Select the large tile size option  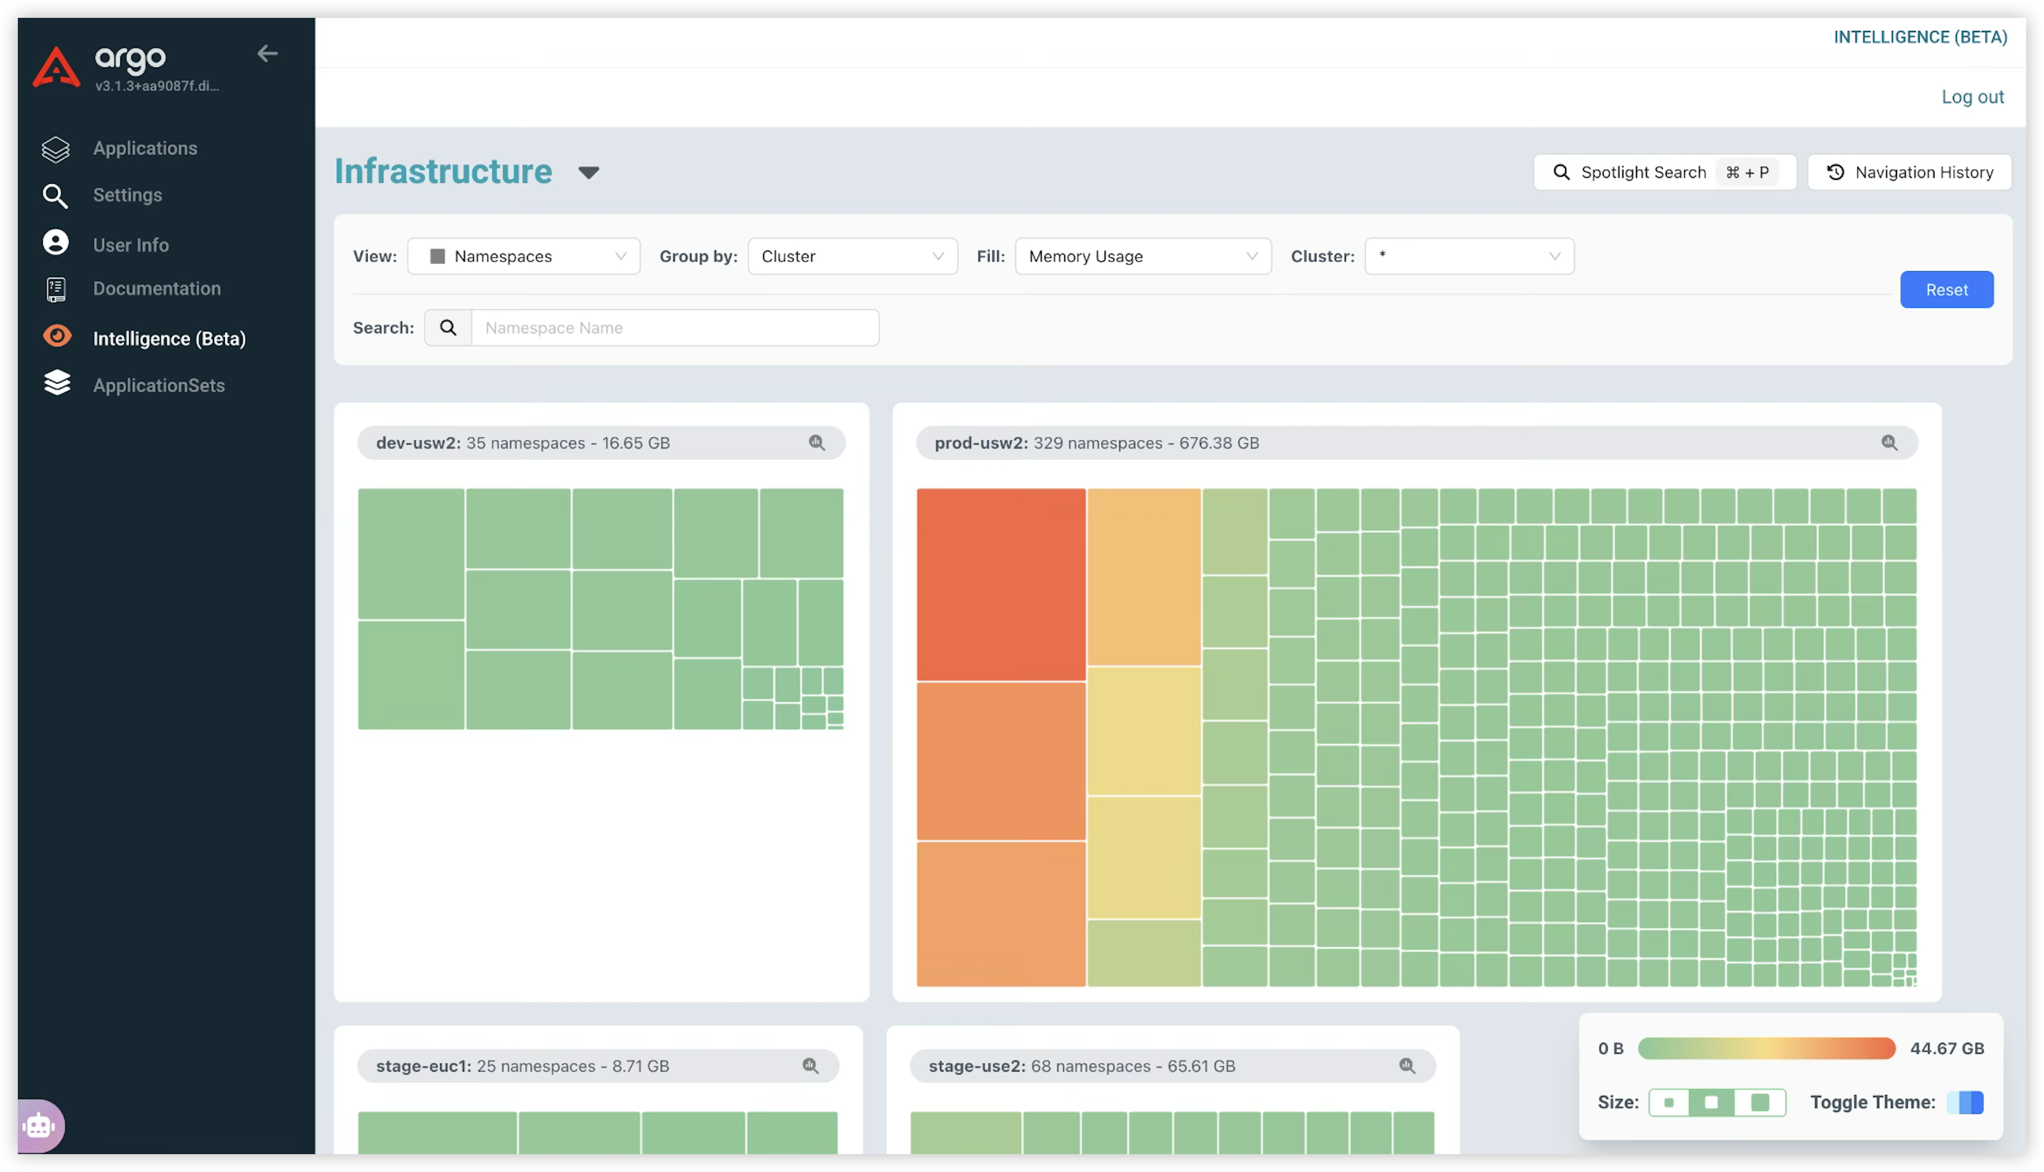(1760, 1102)
